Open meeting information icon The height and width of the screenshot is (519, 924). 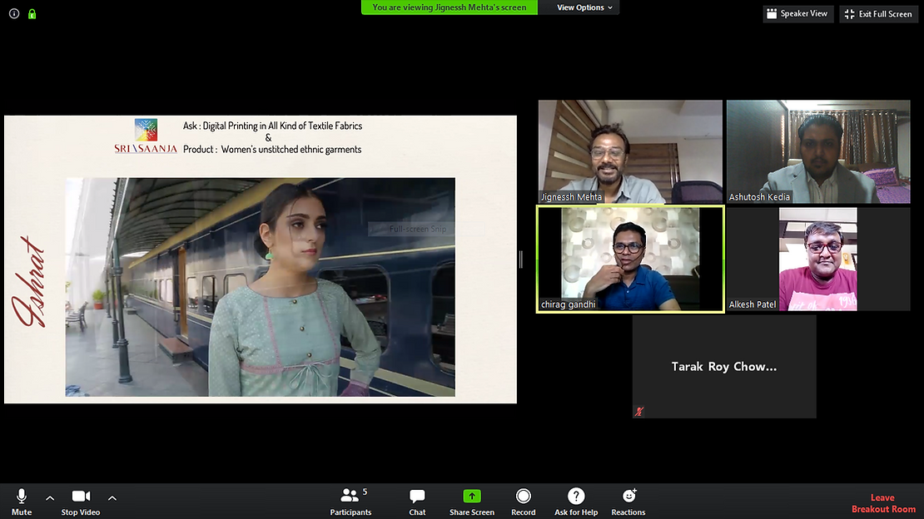(x=14, y=14)
